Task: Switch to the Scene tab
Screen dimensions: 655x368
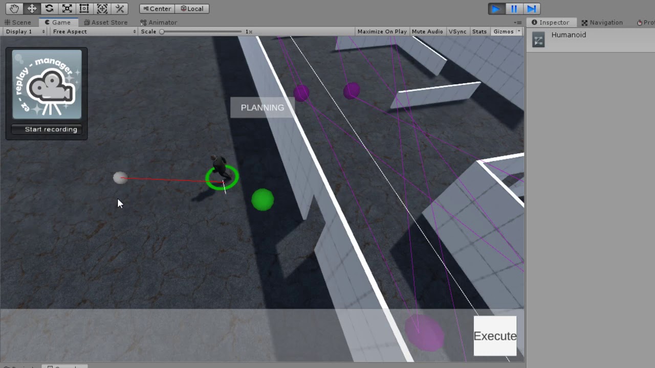Action: [x=18, y=22]
